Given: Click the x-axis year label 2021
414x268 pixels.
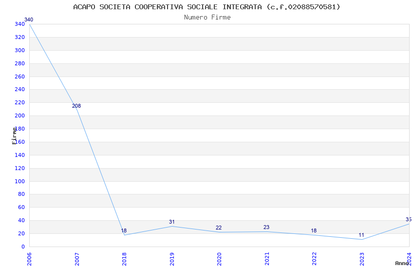Looking at the screenshot, I should click(267, 259).
